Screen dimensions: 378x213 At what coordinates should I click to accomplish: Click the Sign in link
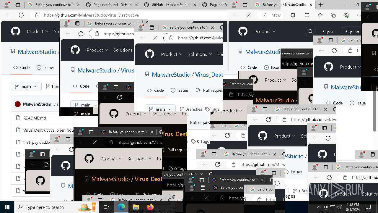click(328, 32)
